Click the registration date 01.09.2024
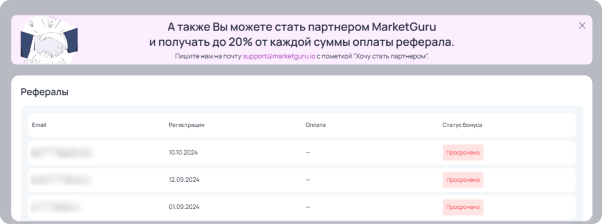Viewport: 602px width, 224px height. pyautogui.click(x=184, y=207)
